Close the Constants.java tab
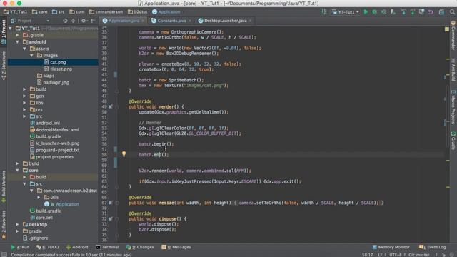 190,21
